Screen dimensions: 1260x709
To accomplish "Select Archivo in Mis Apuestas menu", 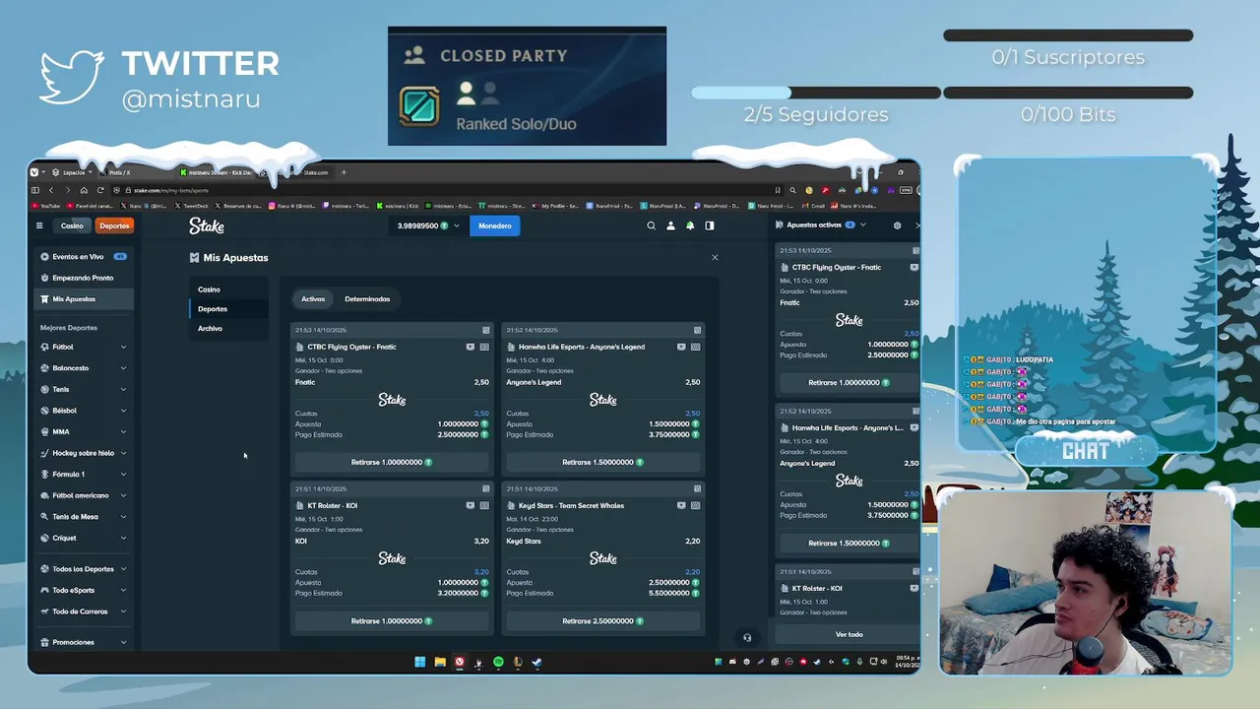I will point(227,329).
